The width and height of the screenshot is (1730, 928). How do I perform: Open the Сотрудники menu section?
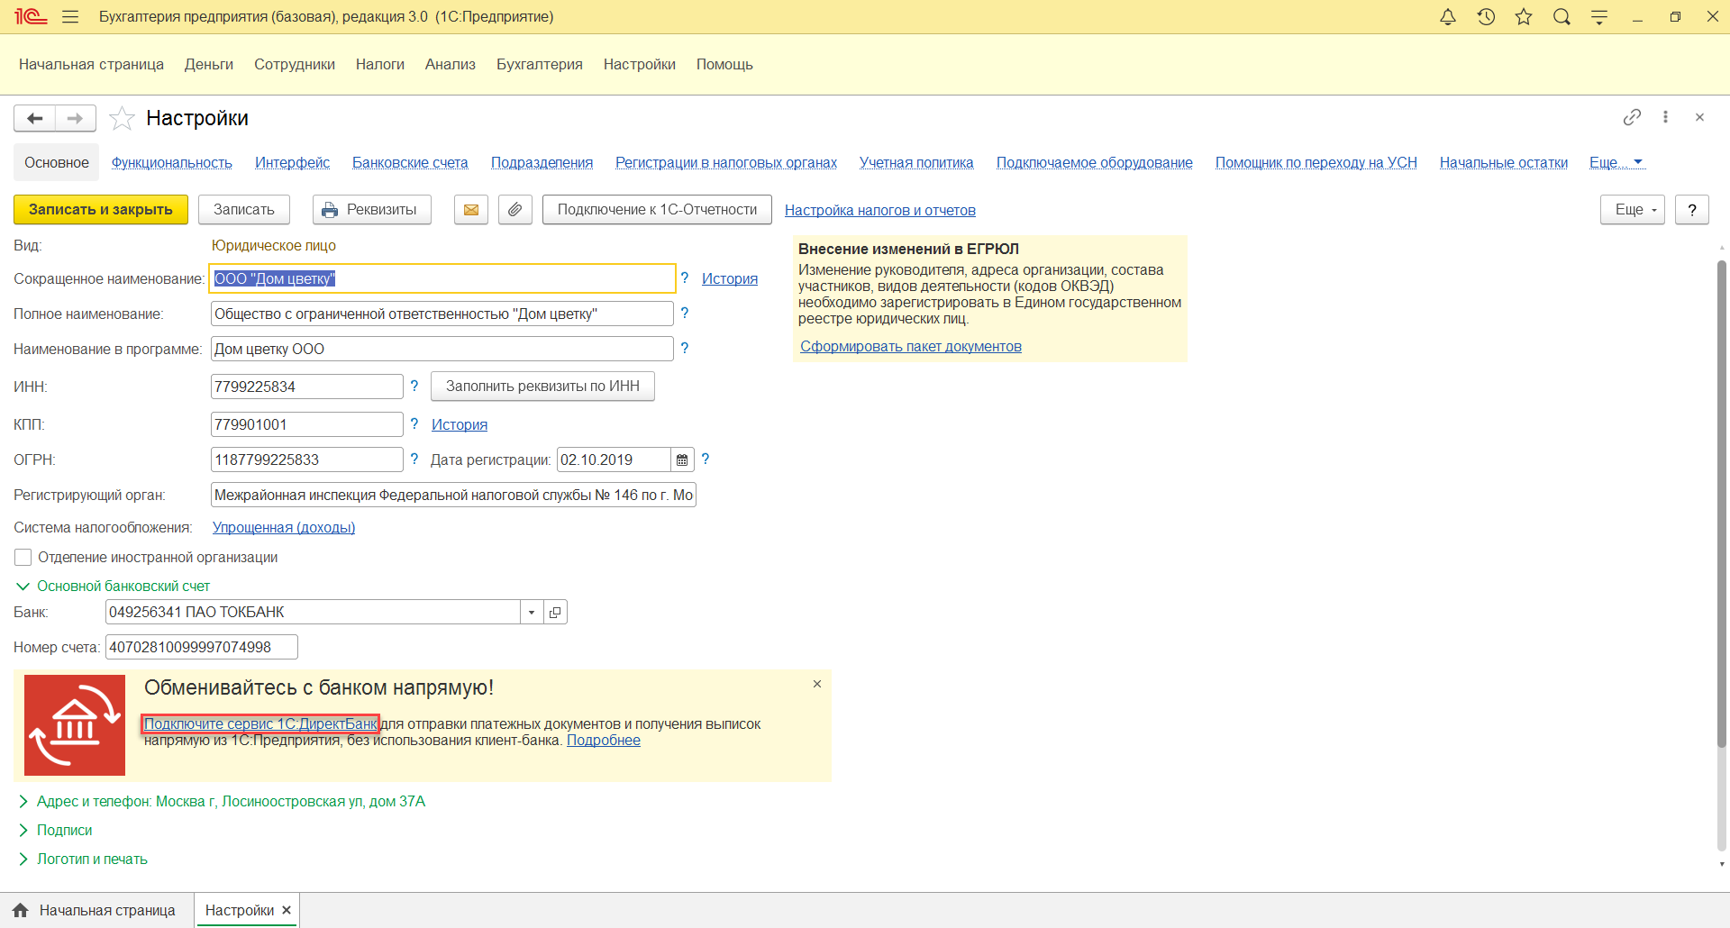tap(295, 65)
